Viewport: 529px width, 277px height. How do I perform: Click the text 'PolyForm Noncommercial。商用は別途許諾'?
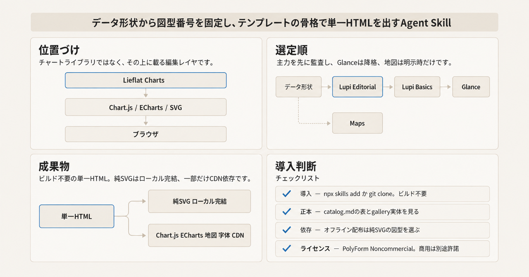pyautogui.click(x=400, y=248)
